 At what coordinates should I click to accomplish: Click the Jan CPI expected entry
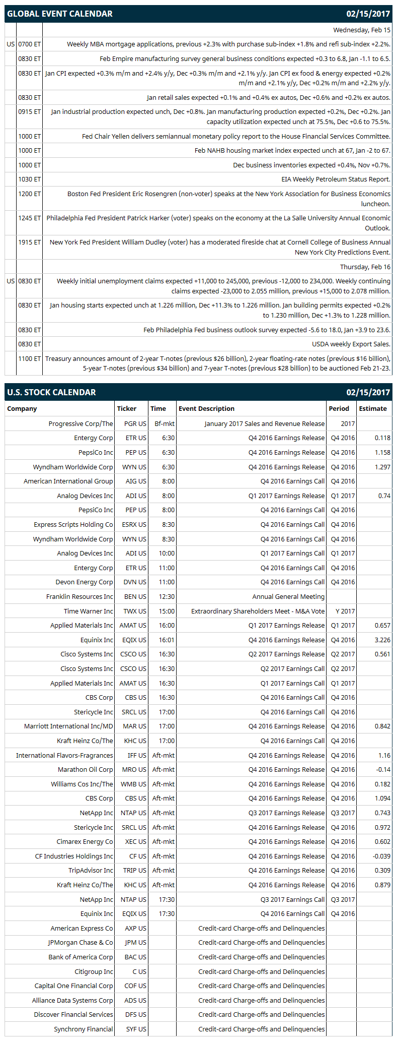click(x=218, y=78)
